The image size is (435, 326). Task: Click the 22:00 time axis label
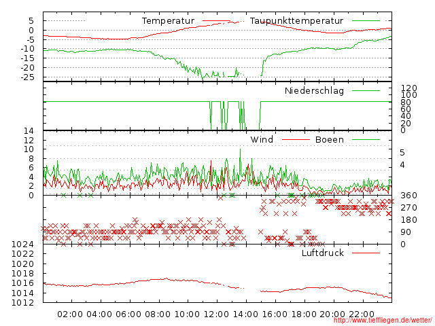tap(362, 314)
